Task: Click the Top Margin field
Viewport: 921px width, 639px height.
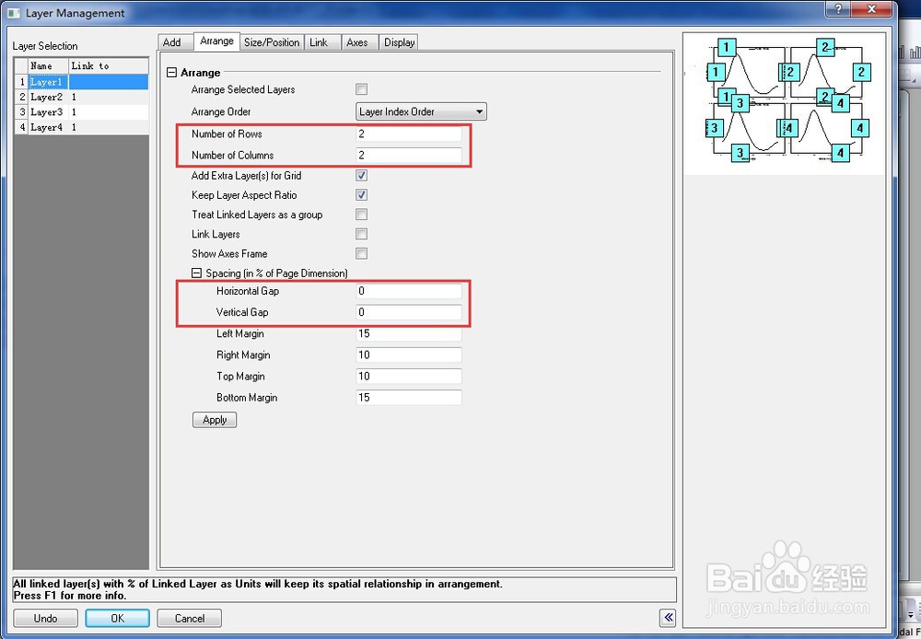Action: 409,376
